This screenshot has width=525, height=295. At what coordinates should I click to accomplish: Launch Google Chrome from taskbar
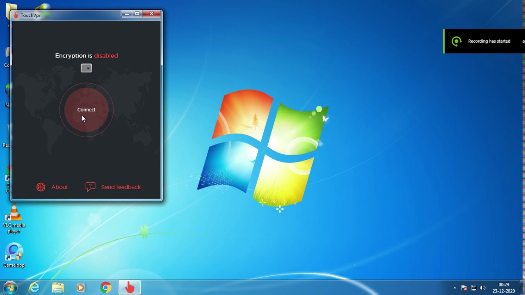point(105,288)
